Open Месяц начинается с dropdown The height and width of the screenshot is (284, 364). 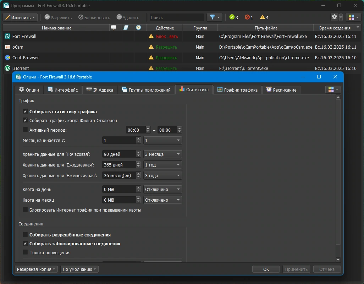[x=163, y=140]
